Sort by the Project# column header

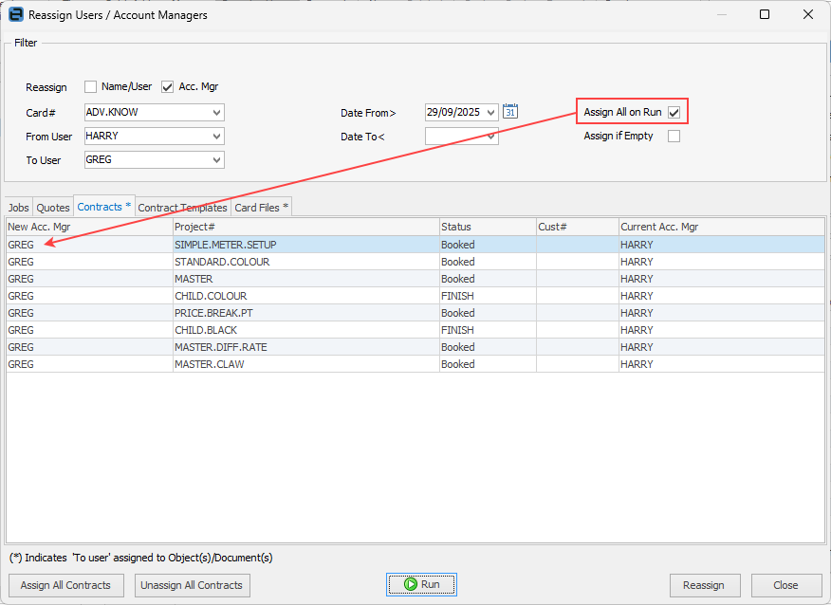[x=305, y=228]
